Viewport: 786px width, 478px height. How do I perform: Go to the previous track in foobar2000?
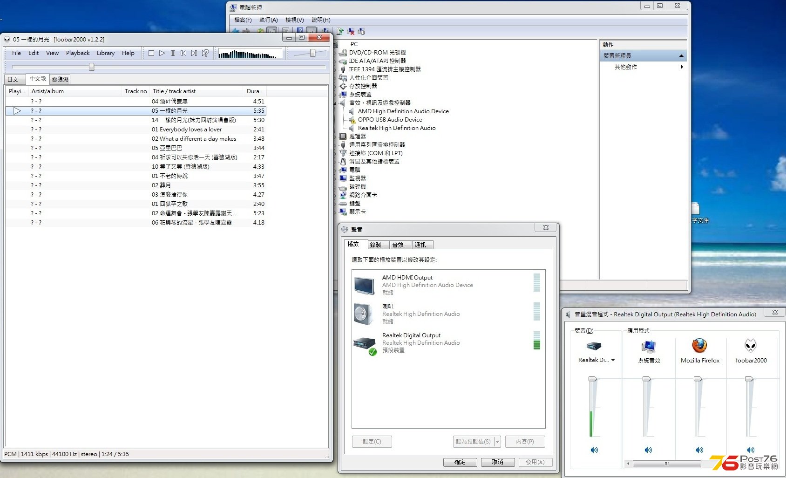[183, 53]
